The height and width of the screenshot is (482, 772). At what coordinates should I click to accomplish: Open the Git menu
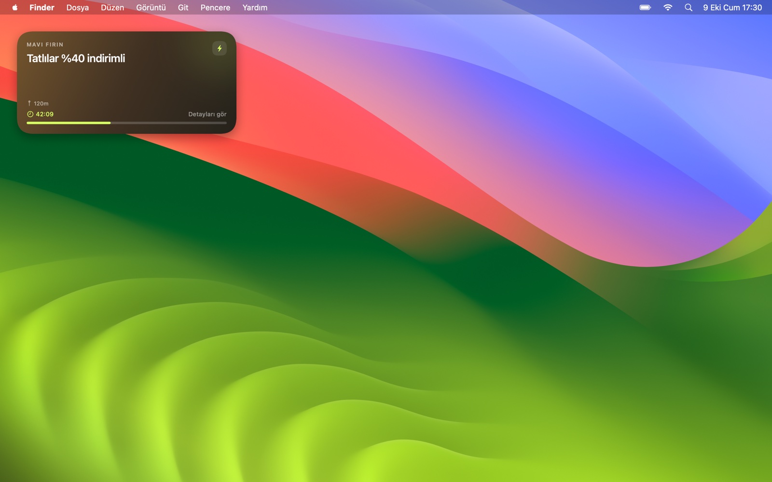[183, 7]
